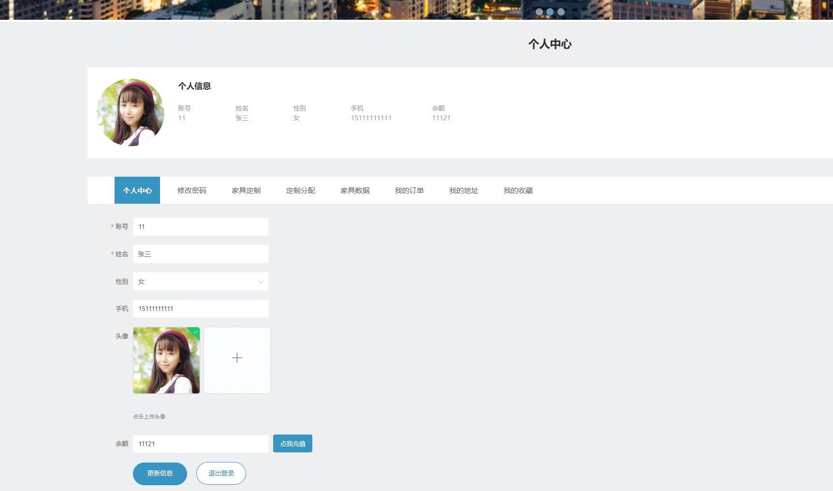Focus the 手机 phone number input field
The height and width of the screenshot is (491, 833).
201,309
